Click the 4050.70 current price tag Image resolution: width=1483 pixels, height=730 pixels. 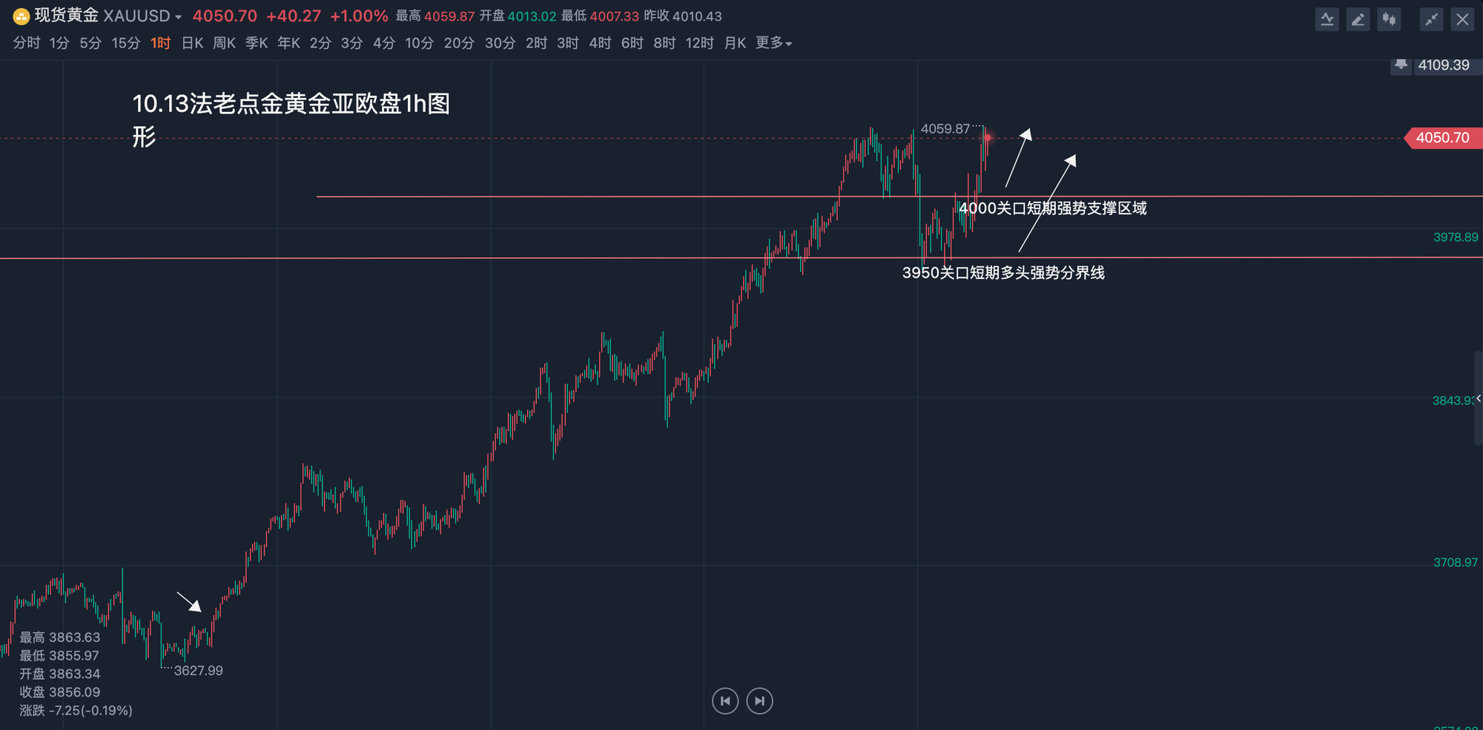pyautogui.click(x=1442, y=138)
